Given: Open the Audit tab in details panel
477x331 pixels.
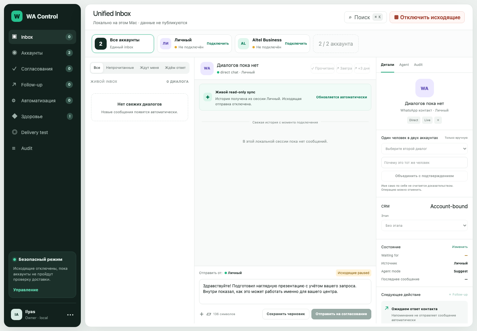Looking at the screenshot, I should point(418,65).
